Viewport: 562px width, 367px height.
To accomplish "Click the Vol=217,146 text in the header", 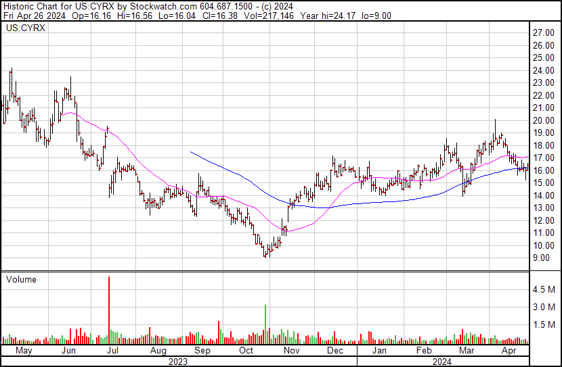I will click(268, 16).
